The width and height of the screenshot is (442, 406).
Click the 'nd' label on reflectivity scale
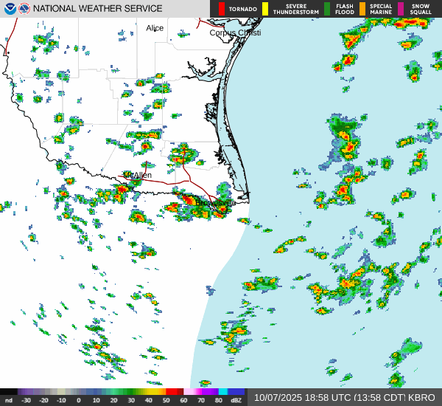(x=8, y=401)
